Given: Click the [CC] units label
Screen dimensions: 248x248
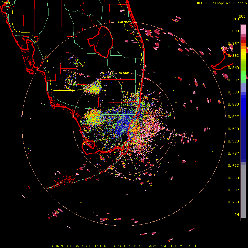Looking at the screenshot, I should click(235, 19).
